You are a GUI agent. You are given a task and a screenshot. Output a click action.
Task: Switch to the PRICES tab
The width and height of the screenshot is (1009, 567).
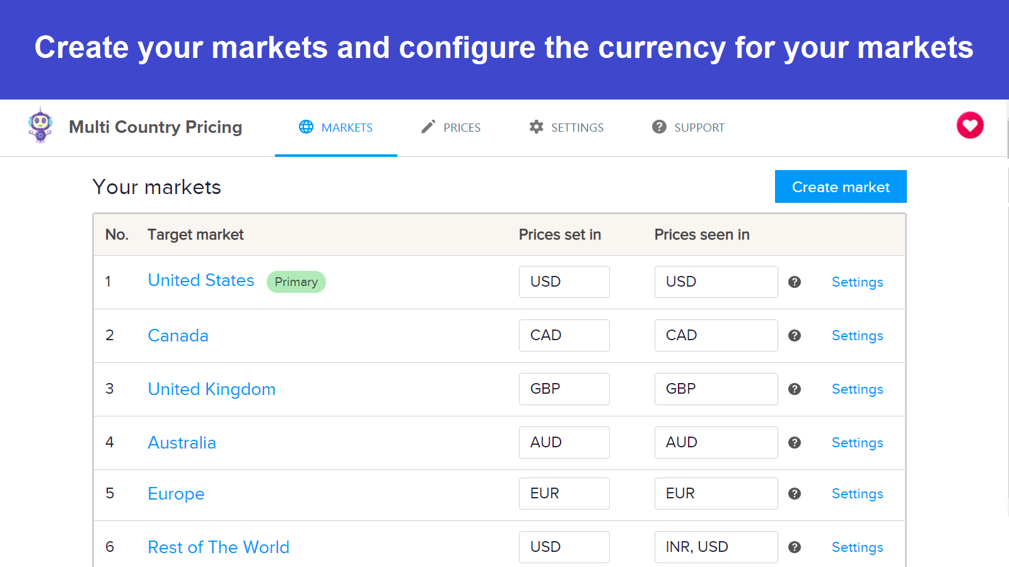[x=452, y=127]
